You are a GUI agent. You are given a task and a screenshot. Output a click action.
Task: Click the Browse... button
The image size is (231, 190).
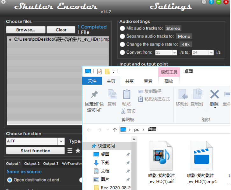click(26, 30)
